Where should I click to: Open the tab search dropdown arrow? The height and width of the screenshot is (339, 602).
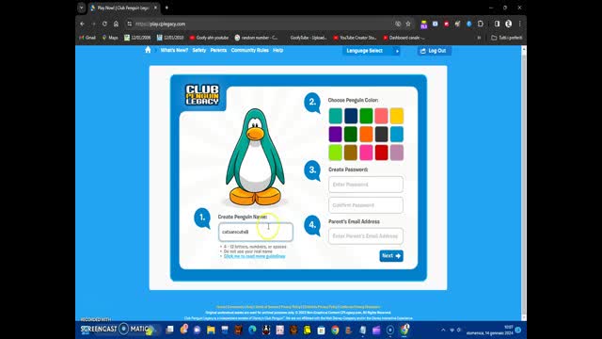pyautogui.click(x=82, y=8)
